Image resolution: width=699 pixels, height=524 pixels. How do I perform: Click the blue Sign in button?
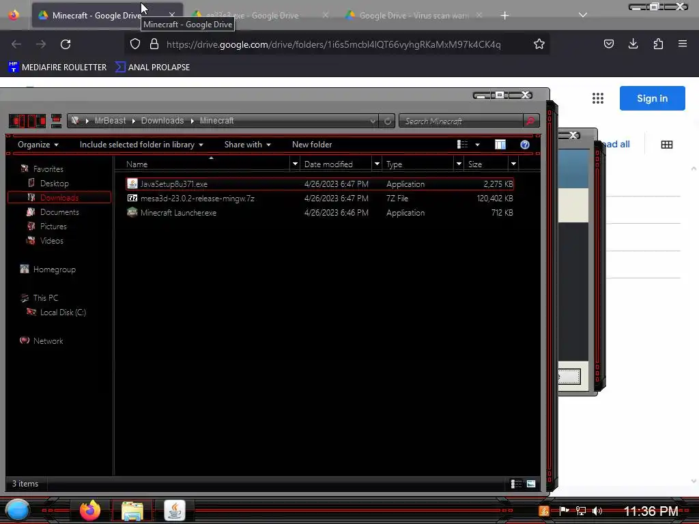[652, 98]
